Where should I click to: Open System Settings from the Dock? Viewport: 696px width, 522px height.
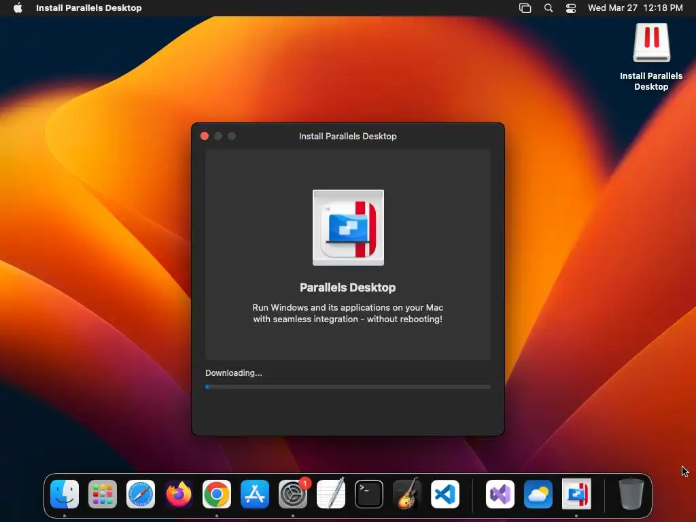point(293,494)
